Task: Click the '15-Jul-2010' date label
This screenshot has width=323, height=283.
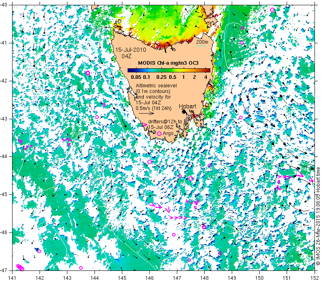Action: point(130,50)
